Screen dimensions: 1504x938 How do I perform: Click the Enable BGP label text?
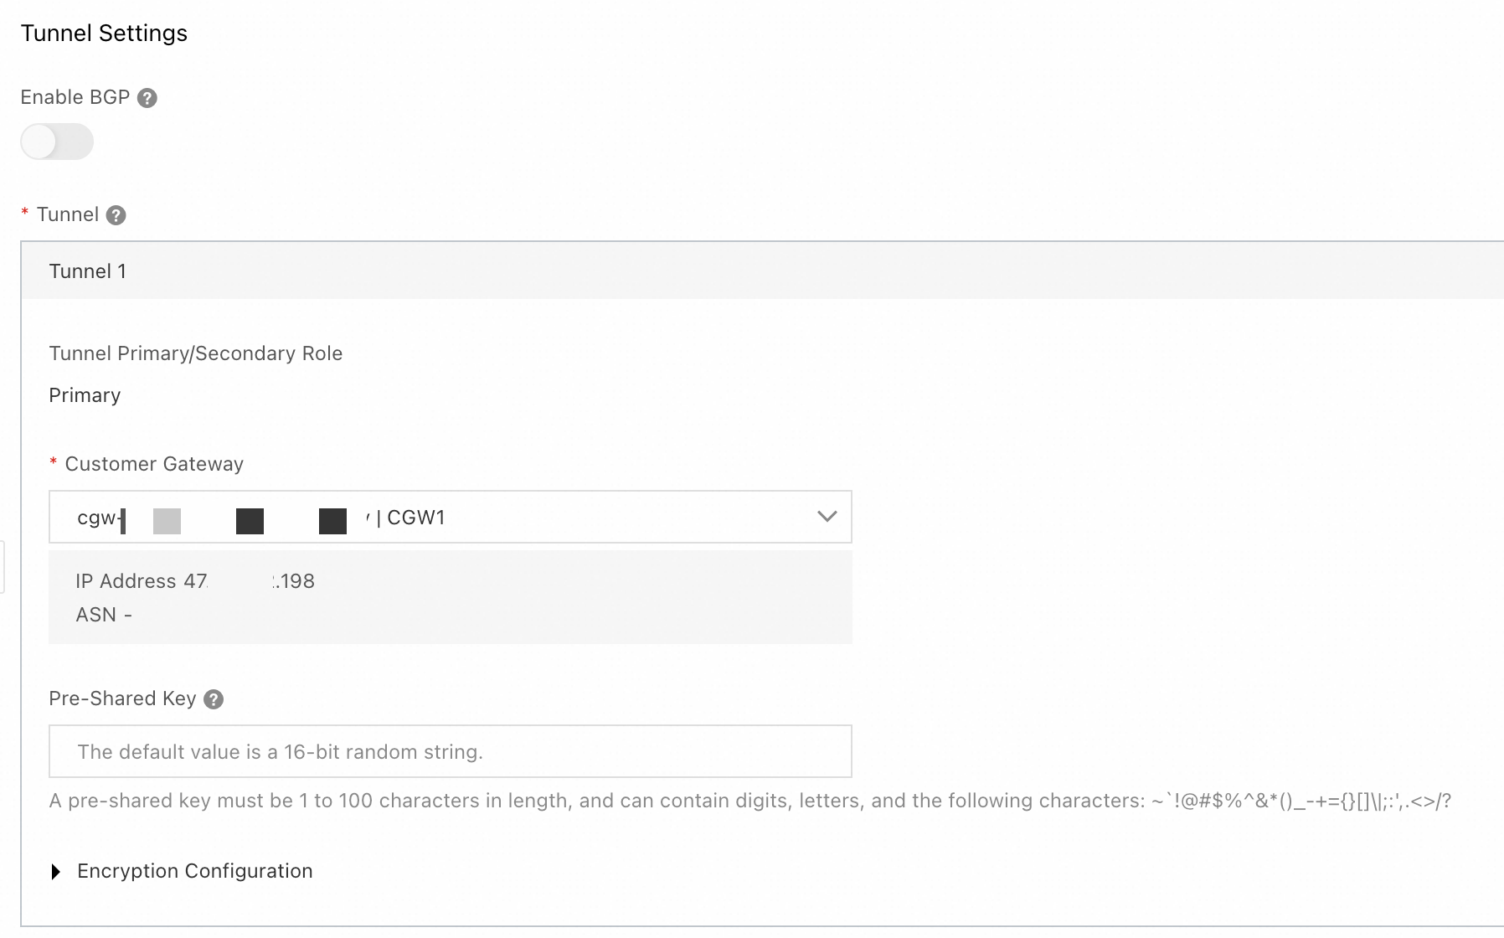[75, 97]
